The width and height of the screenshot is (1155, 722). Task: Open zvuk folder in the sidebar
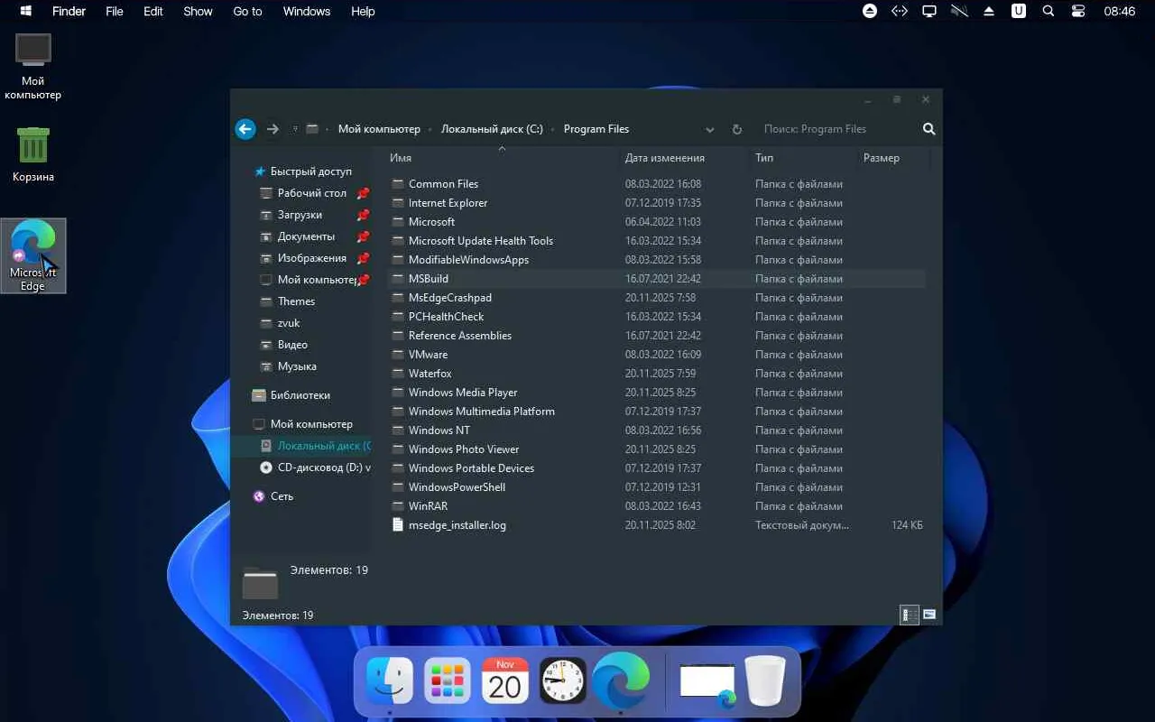pos(289,323)
